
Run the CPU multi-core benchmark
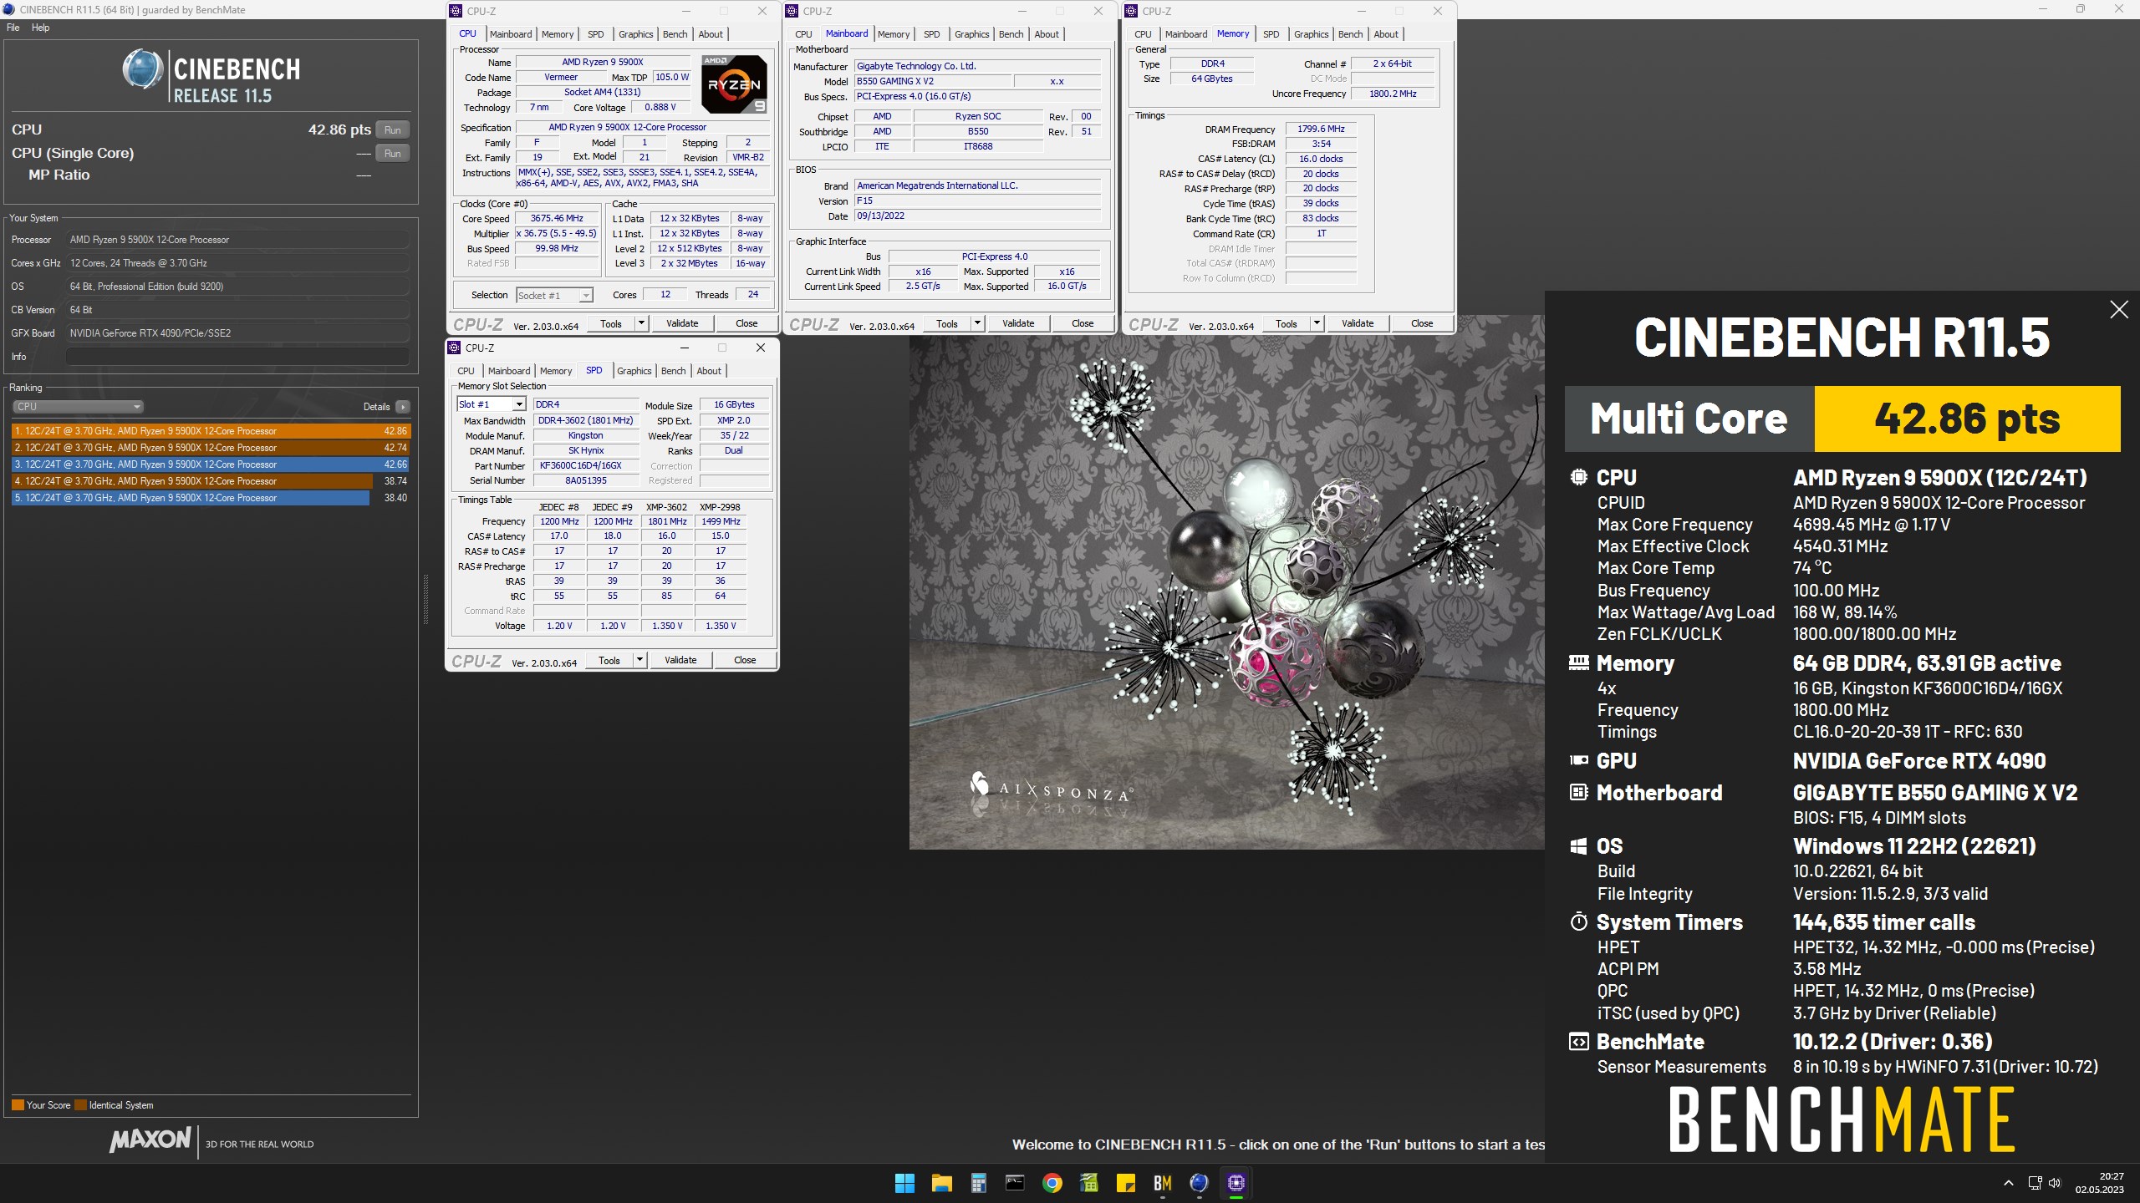[392, 129]
